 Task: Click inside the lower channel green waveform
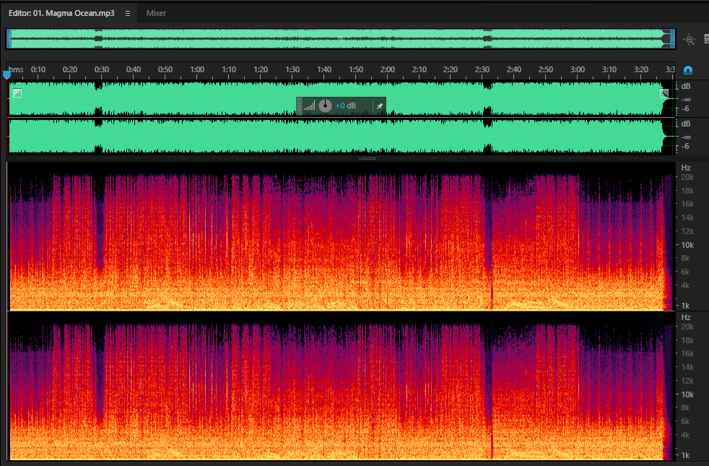342,136
